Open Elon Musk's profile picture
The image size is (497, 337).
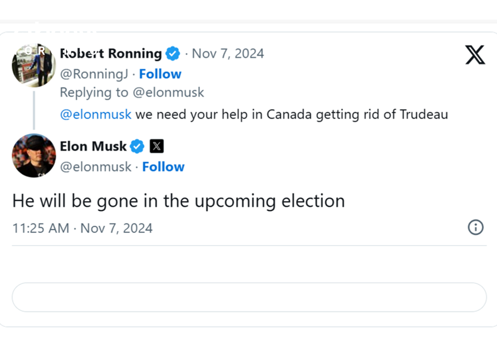click(x=34, y=155)
